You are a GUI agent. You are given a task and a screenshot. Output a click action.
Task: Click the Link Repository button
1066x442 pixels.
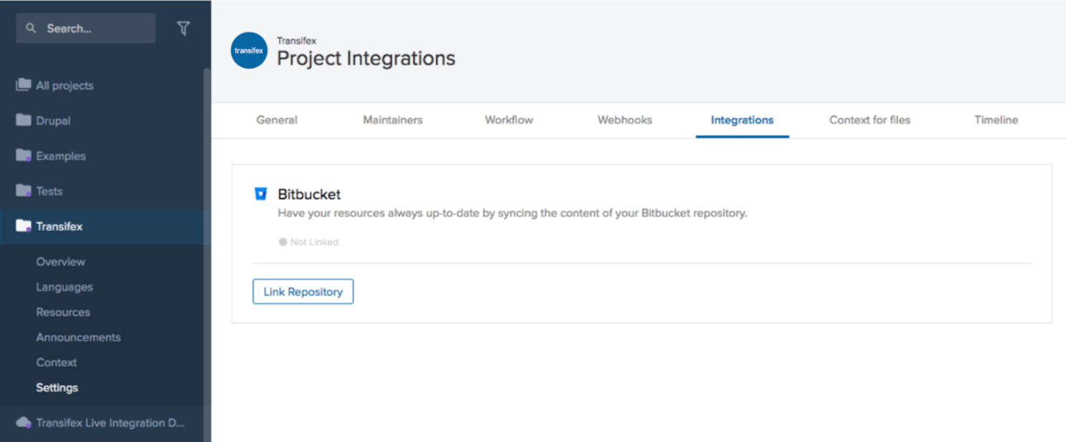(x=303, y=292)
